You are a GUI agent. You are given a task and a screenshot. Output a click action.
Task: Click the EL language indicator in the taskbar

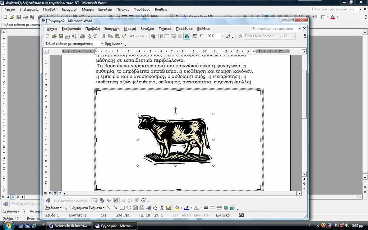(310, 225)
